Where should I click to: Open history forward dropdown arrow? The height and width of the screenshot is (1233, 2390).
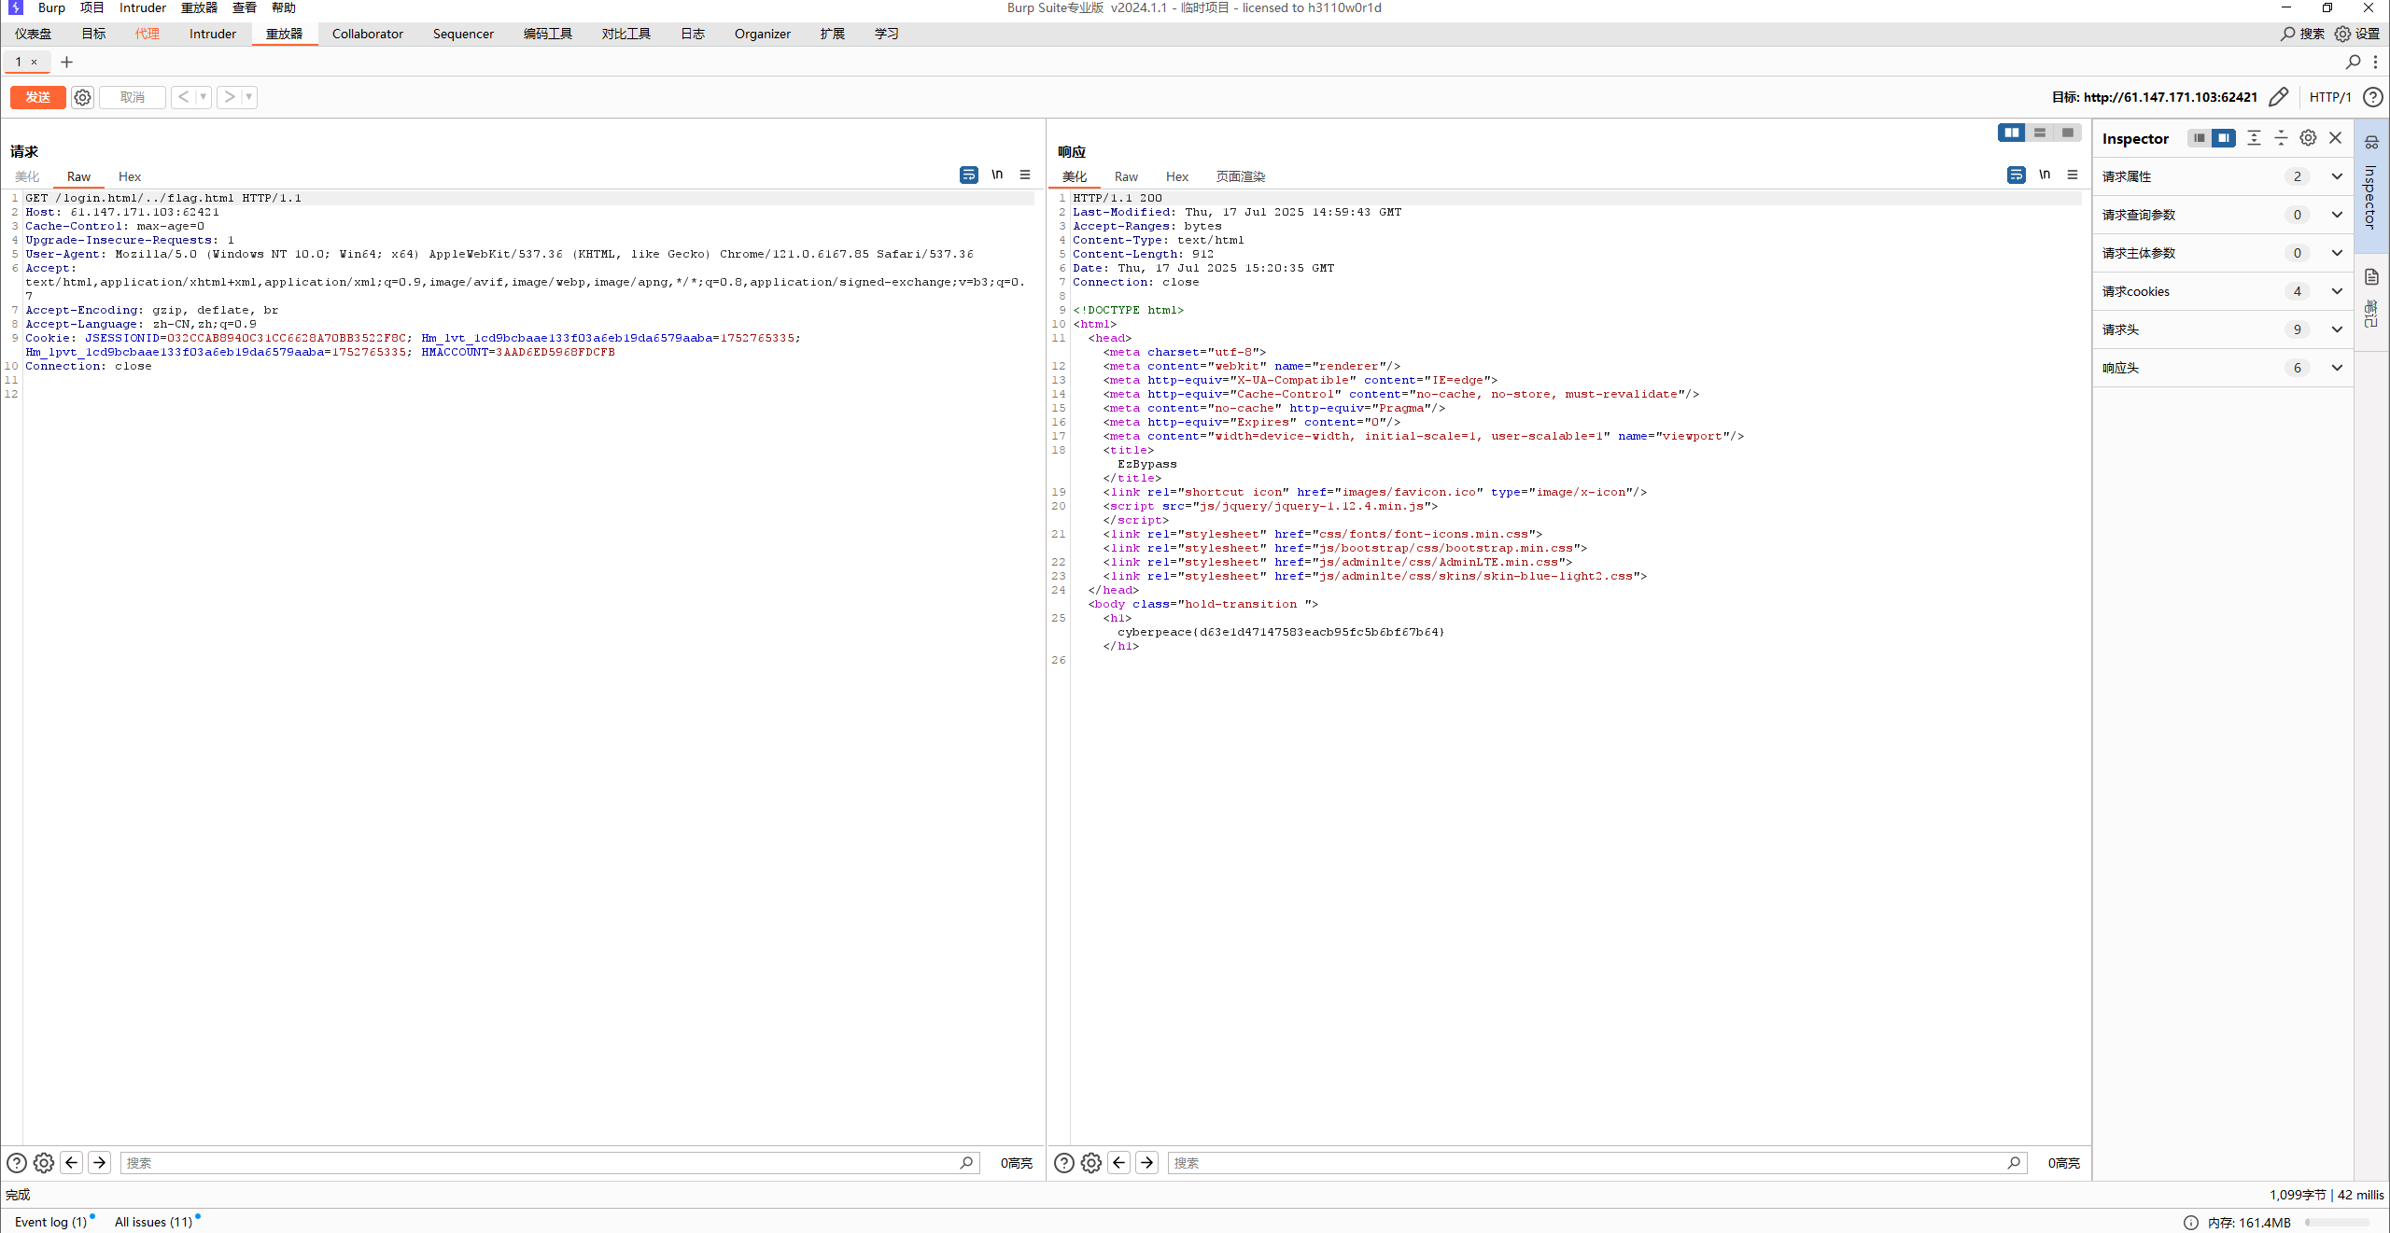(248, 97)
